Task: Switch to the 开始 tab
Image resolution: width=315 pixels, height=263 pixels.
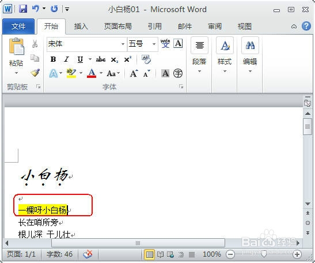Action: click(51, 26)
